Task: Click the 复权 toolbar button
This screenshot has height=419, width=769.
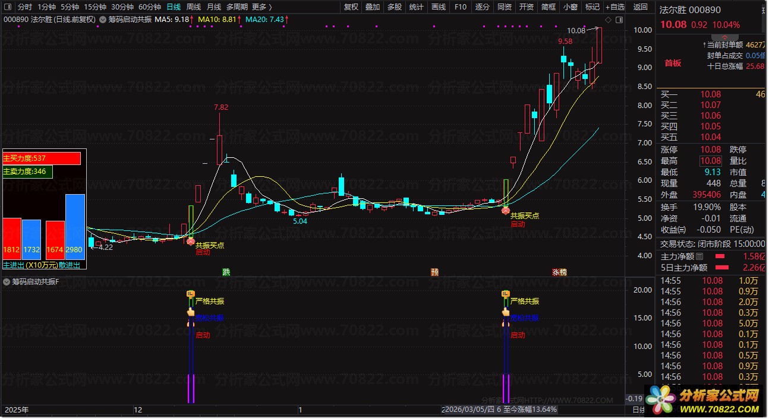Action: [x=351, y=7]
